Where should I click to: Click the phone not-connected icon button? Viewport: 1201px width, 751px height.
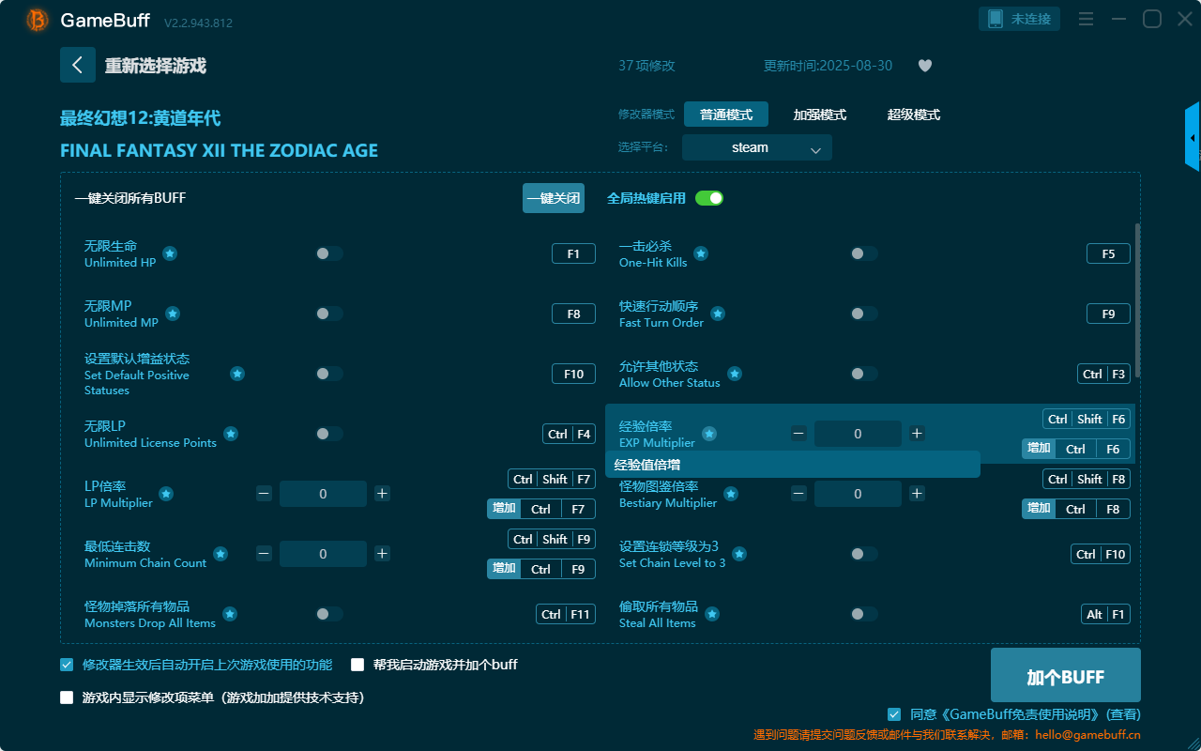pos(1020,19)
